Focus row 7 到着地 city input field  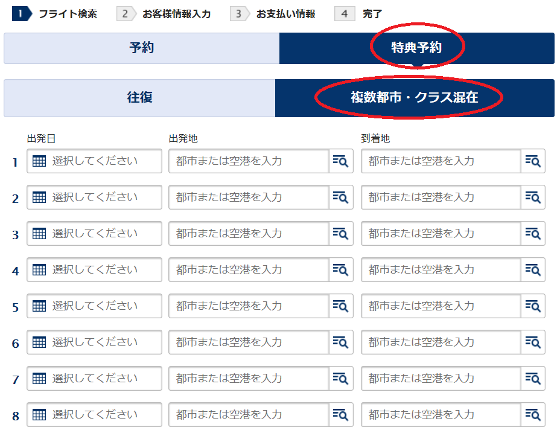[x=441, y=379]
